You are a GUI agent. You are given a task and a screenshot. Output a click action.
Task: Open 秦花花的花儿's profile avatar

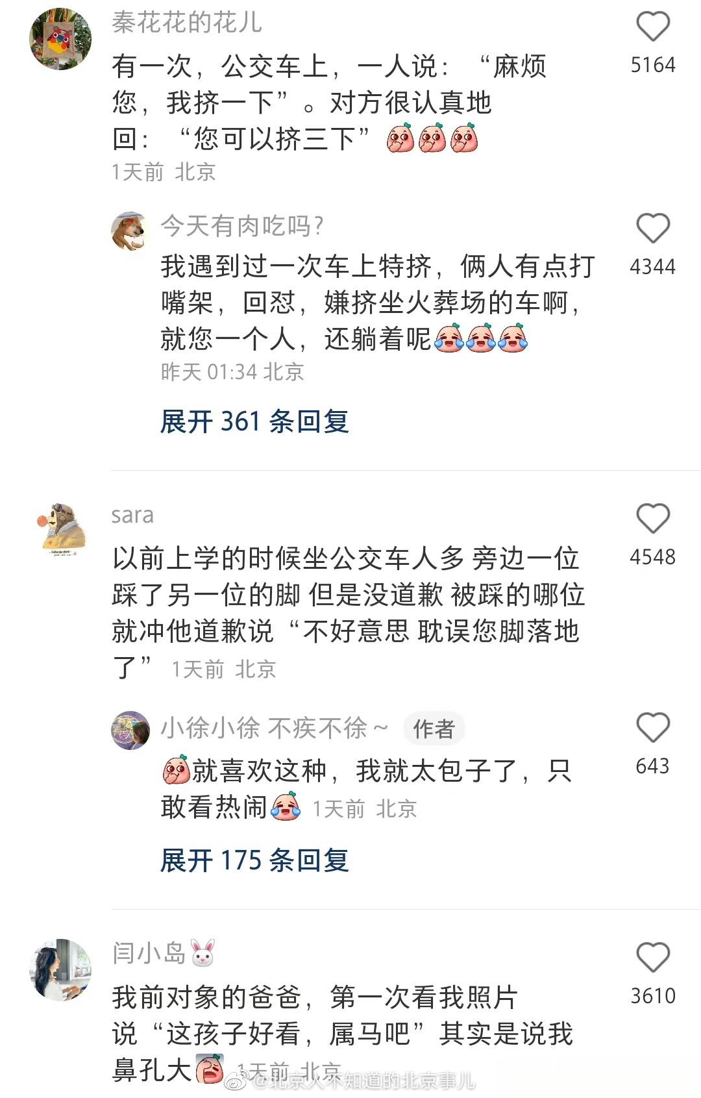(60, 38)
